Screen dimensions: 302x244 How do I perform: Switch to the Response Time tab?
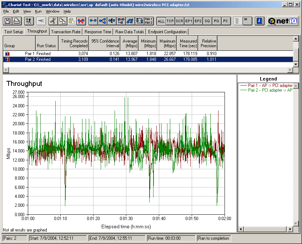98,32
